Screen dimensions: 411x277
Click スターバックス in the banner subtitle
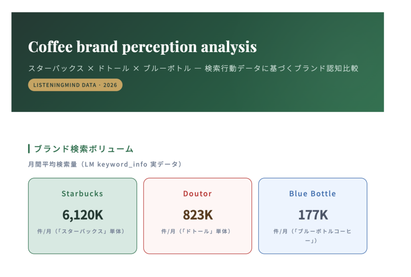coord(56,68)
